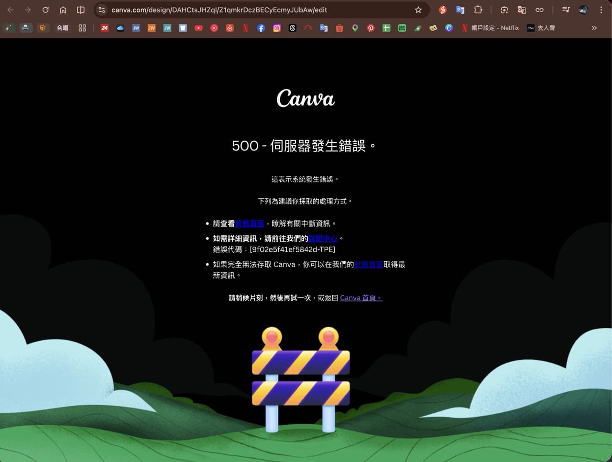View site information icon in address bar
Screen dimensions: 612x462
click(102, 10)
